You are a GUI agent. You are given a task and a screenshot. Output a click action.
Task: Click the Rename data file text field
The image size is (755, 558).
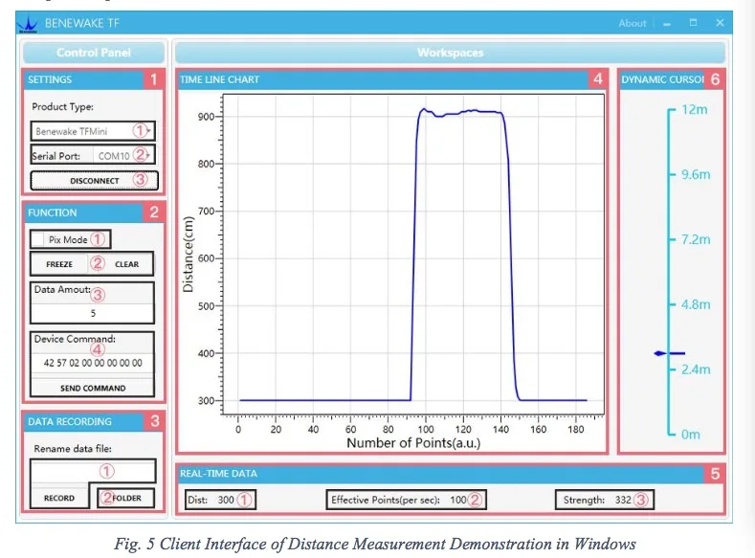(x=93, y=470)
